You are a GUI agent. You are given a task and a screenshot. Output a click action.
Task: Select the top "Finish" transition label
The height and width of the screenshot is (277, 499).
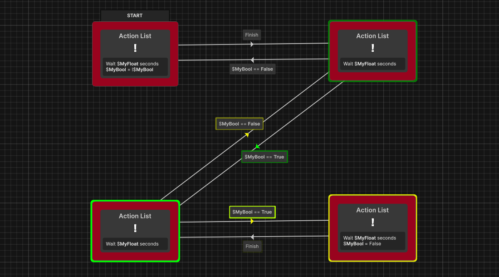(252, 35)
